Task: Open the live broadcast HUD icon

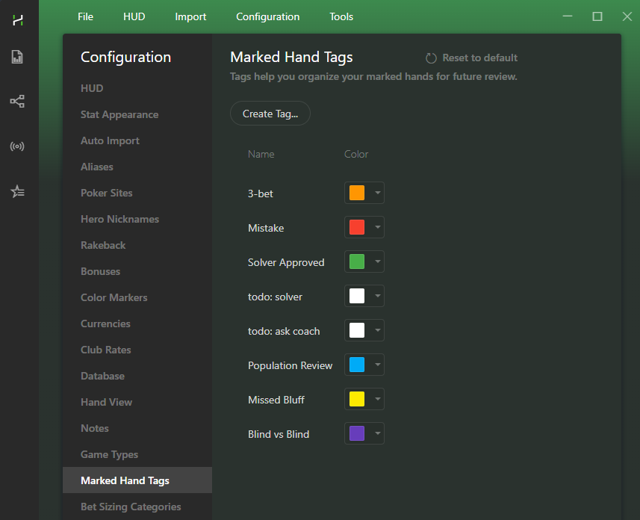Action: (x=17, y=146)
